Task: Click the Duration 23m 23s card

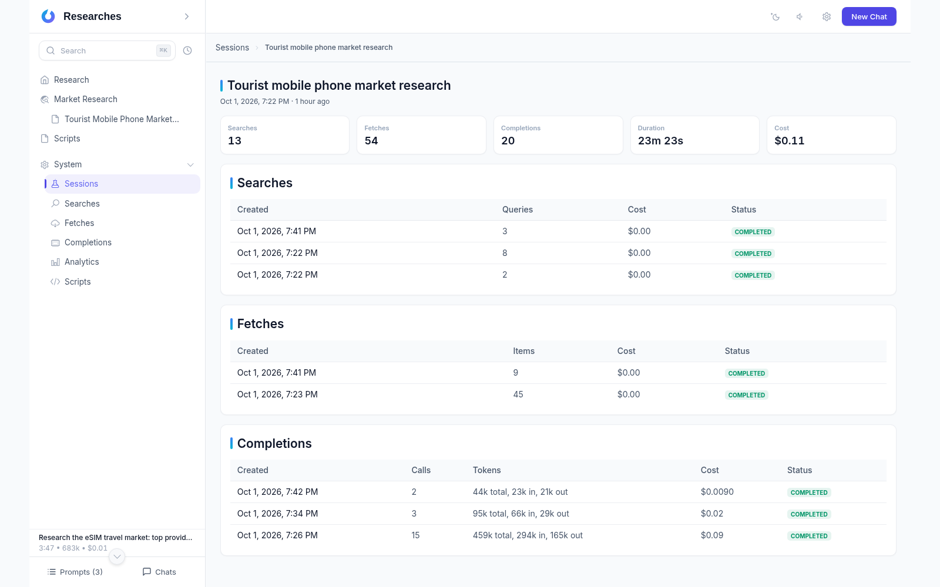Action: pos(695,135)
